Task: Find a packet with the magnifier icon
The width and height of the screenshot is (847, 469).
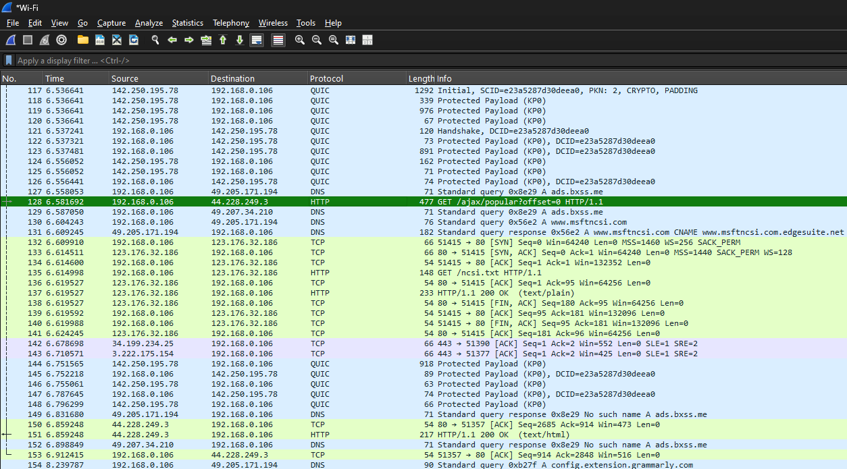Action: (155, 40)
